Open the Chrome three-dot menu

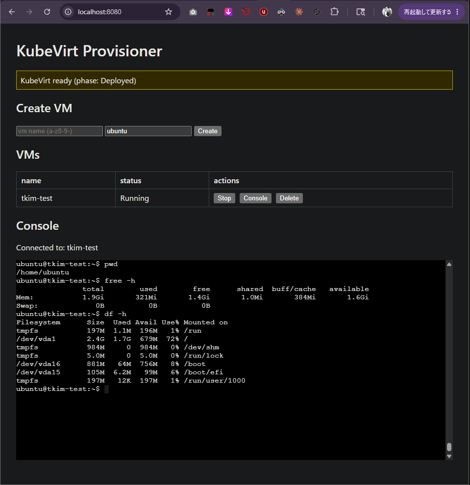tap(457, 12)
